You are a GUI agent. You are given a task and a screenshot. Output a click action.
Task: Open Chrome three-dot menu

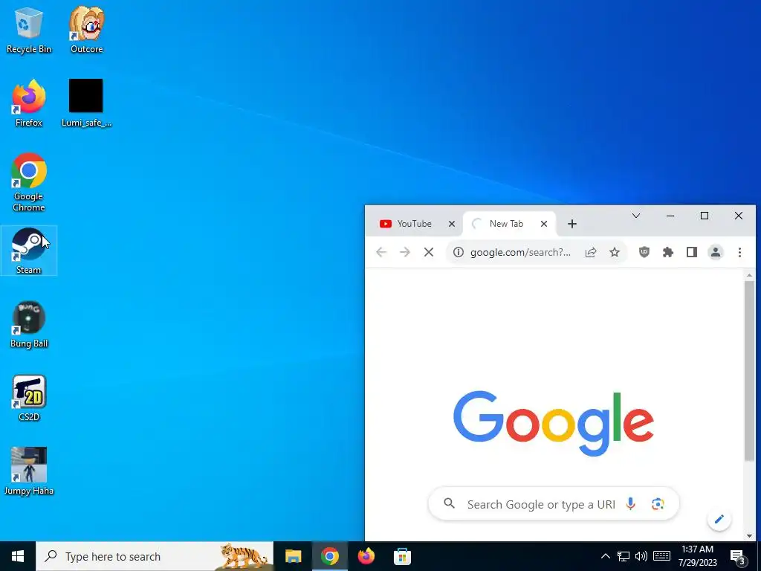(x=739, y=252)
